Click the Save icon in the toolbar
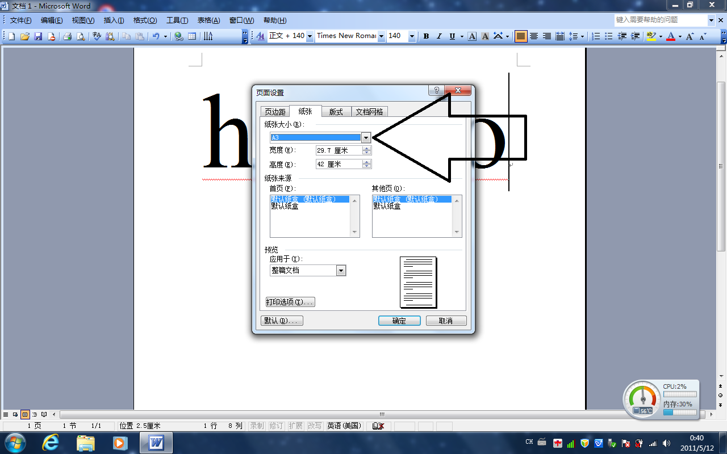The height and width of the screenshot is (454, 727). coord(38,36)
